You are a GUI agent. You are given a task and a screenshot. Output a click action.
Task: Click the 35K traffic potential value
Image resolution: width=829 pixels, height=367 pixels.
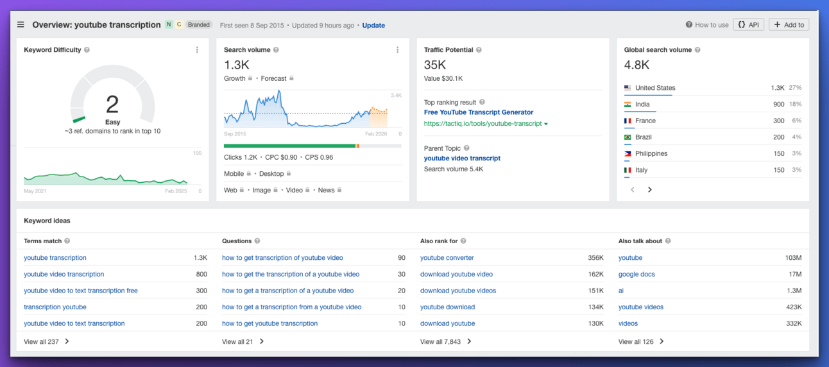[435, 65]
